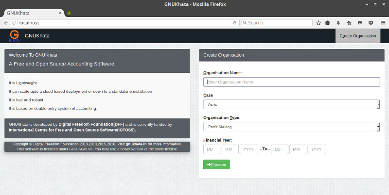Click the double entry system text line

point(53,108)
